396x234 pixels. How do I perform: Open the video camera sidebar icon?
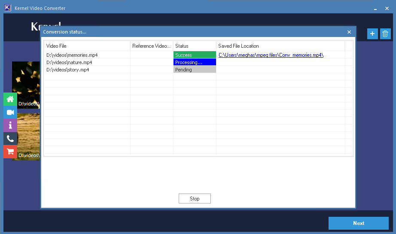(10, 112)
